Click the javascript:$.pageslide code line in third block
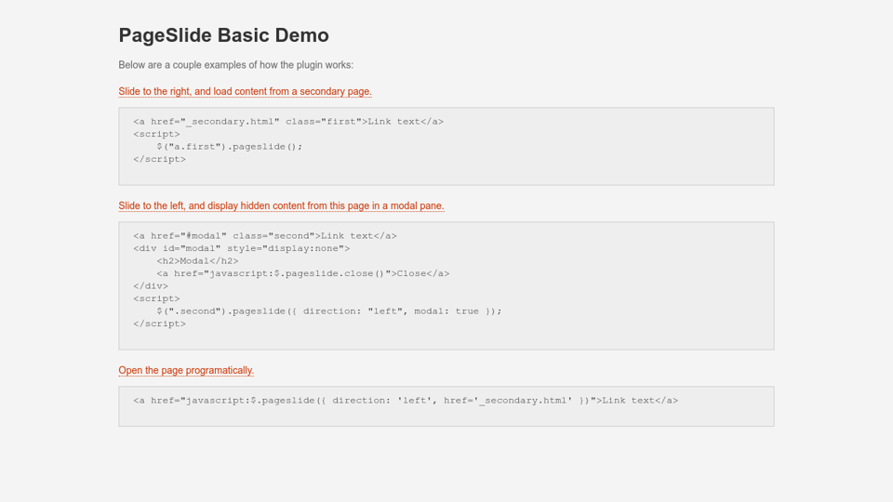This screenshot has width=893, height=502. click(406, 401)
